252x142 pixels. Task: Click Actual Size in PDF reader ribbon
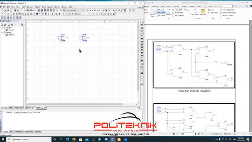[x=152, y=13]
